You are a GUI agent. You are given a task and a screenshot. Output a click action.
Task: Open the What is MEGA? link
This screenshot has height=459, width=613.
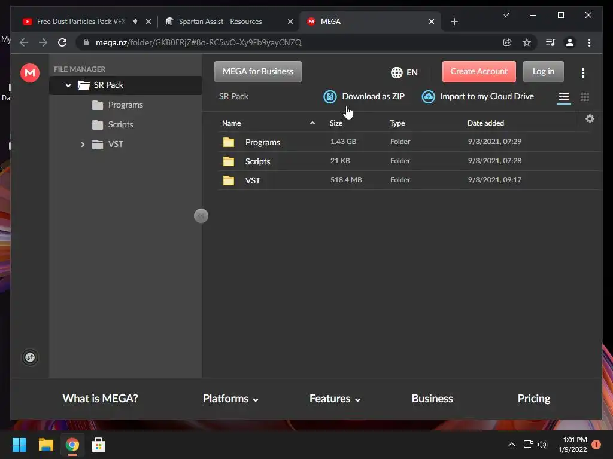100,399
